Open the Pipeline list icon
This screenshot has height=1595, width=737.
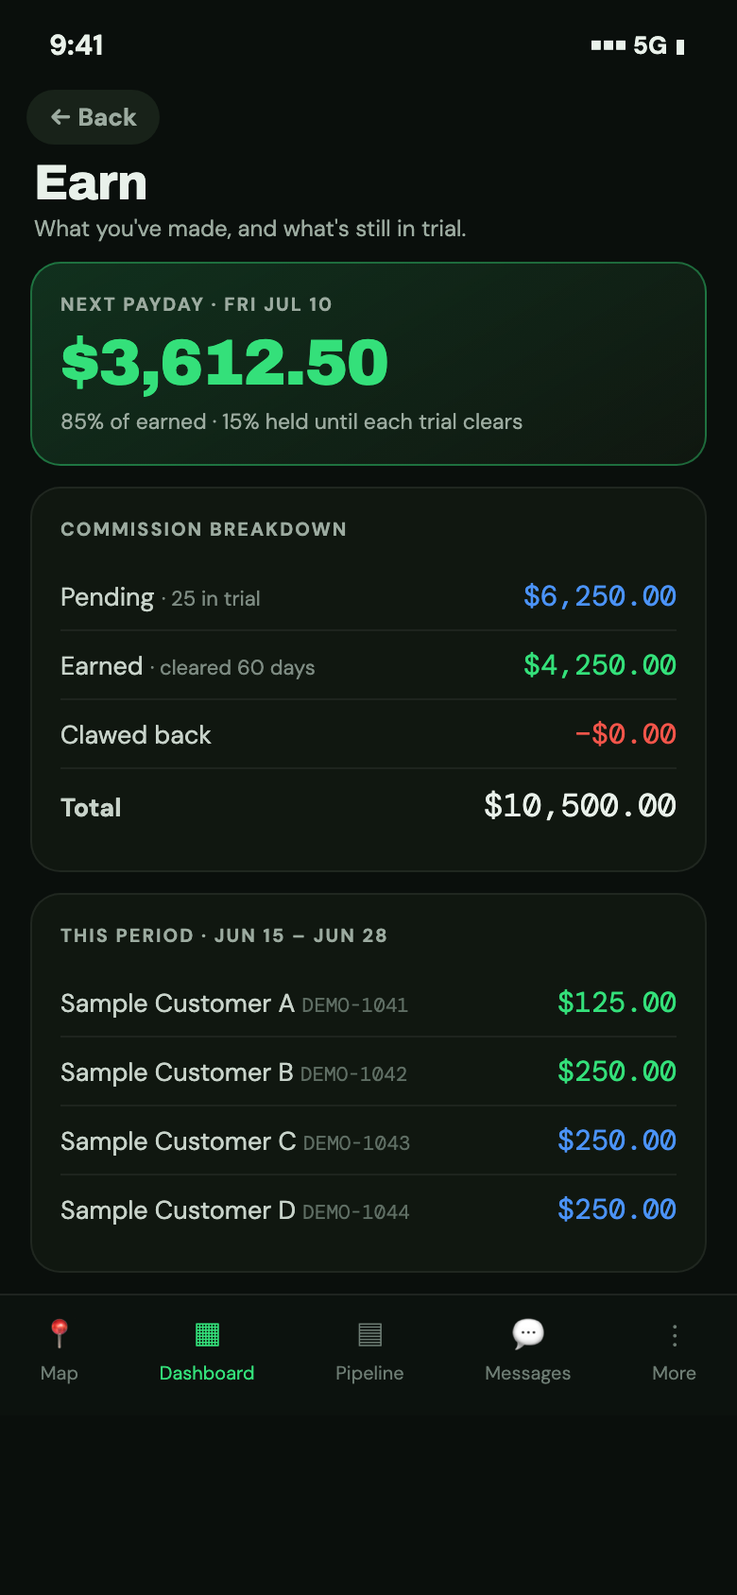369,1334
